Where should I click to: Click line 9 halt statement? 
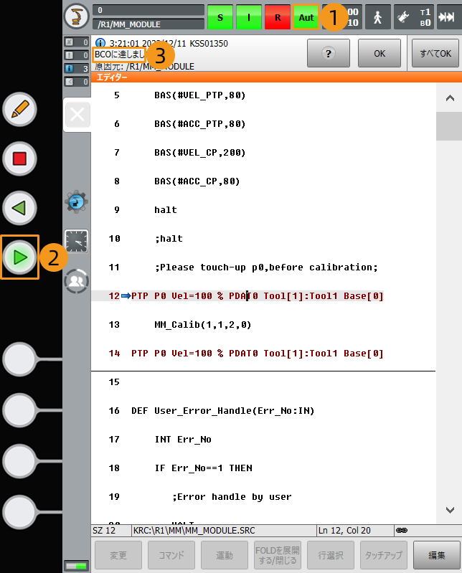166,209
